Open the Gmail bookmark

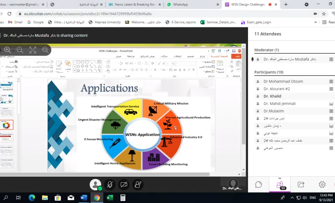(x=15, y=22)
